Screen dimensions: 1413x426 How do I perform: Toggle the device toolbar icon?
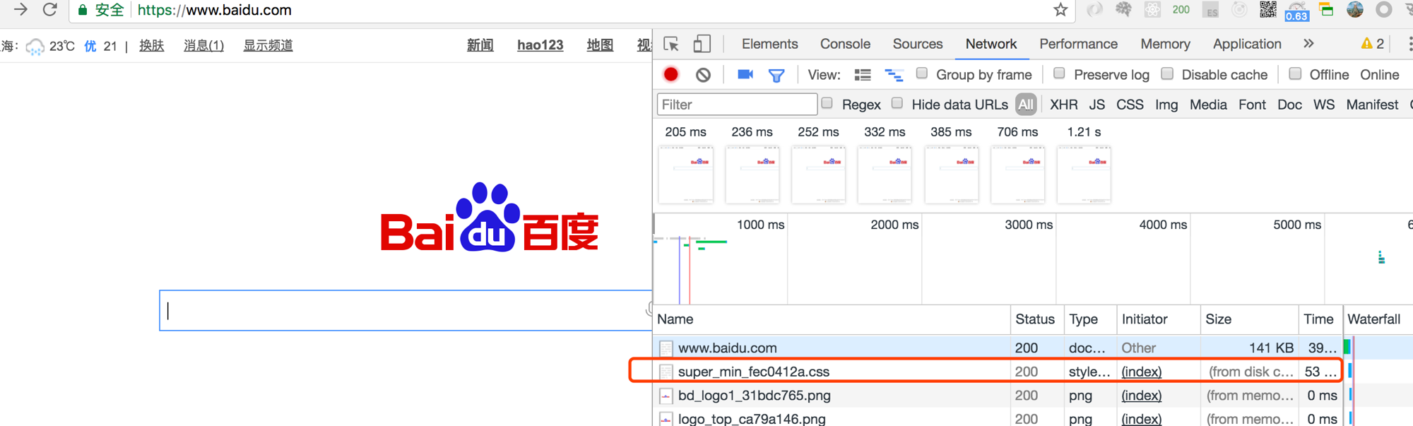click(x=702, y=44)
